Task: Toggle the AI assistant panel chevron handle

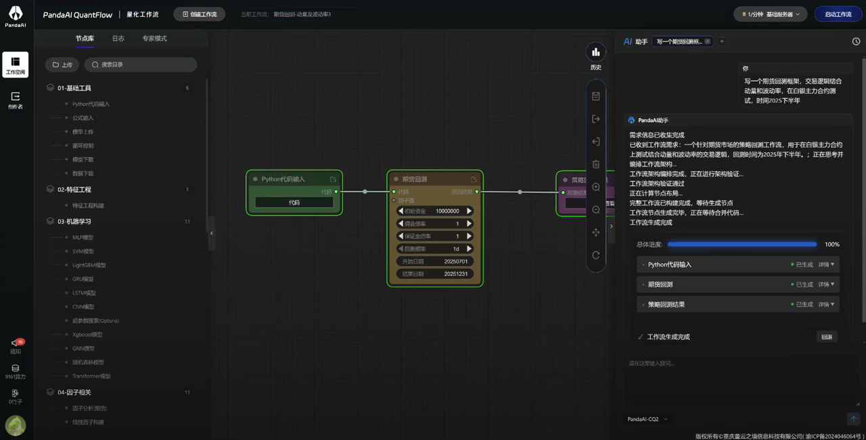Action: click(x=611, y=226)
